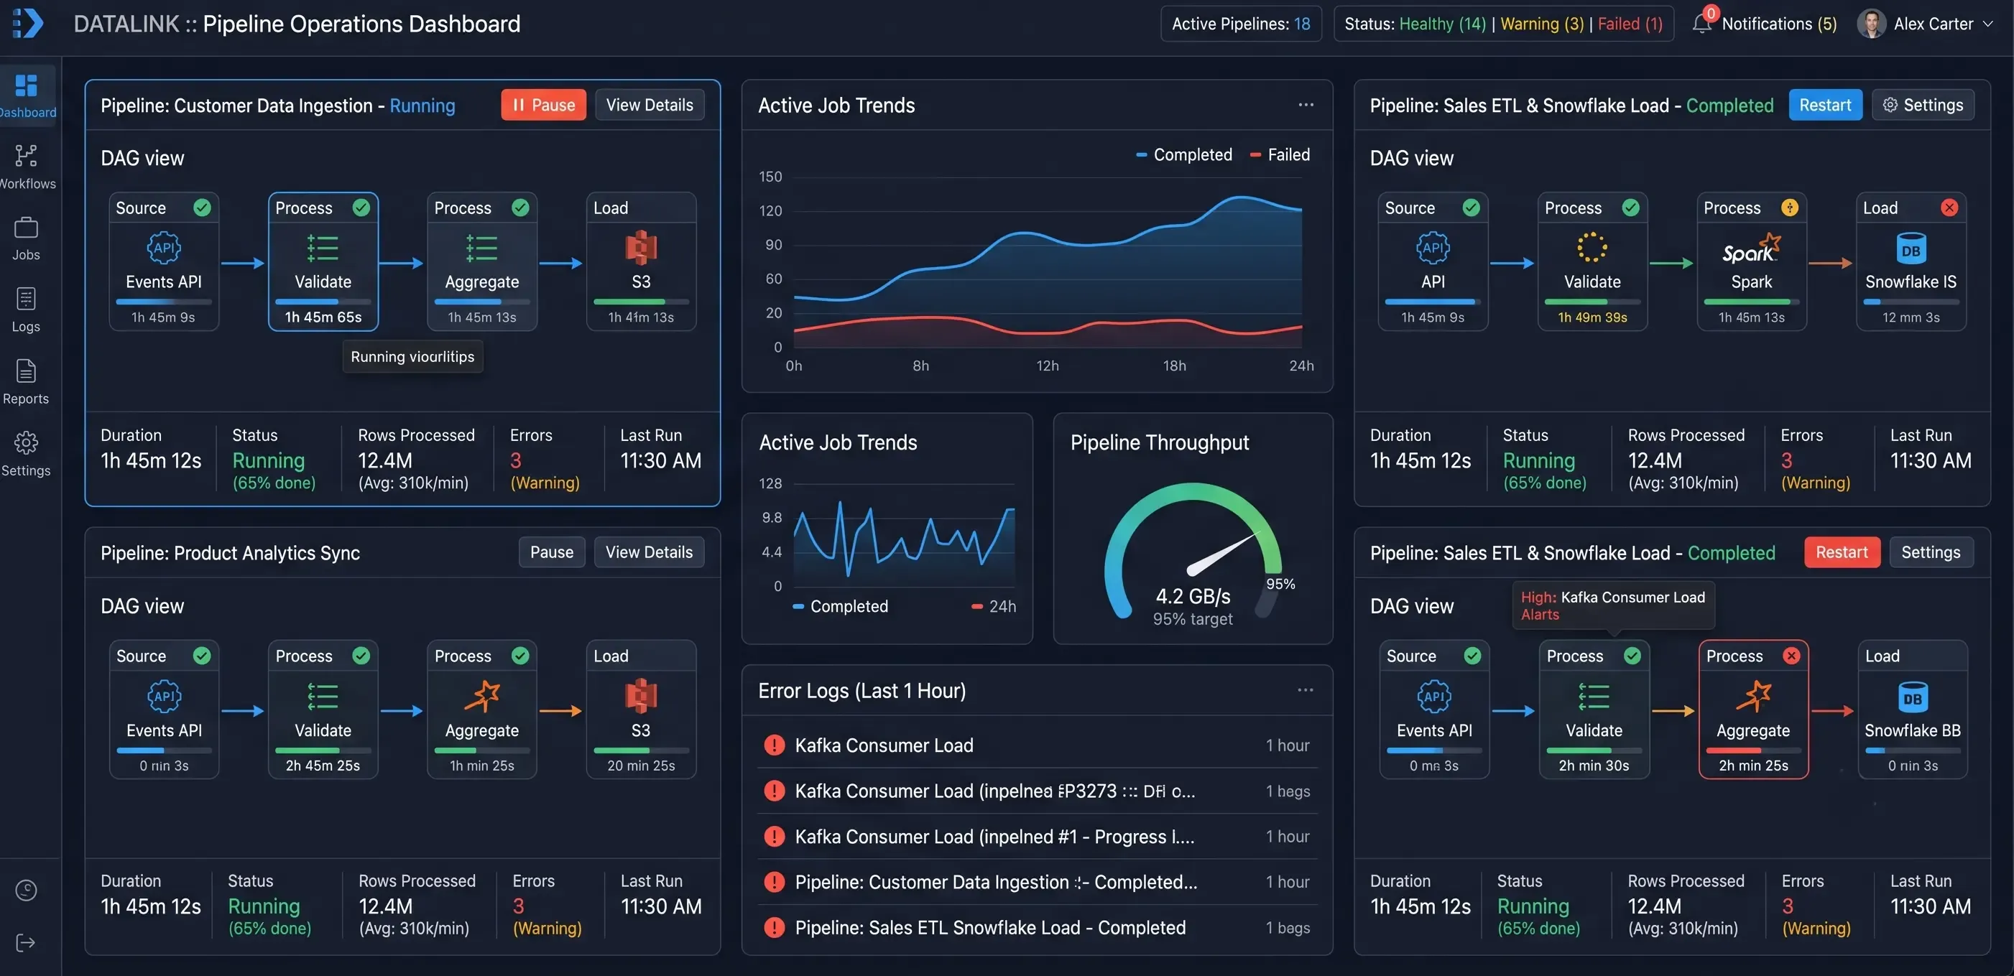2014x976 pixels.
Task: Click the Events API progress bar at 1h 45m 9s
Action: (x=163, y=302)
